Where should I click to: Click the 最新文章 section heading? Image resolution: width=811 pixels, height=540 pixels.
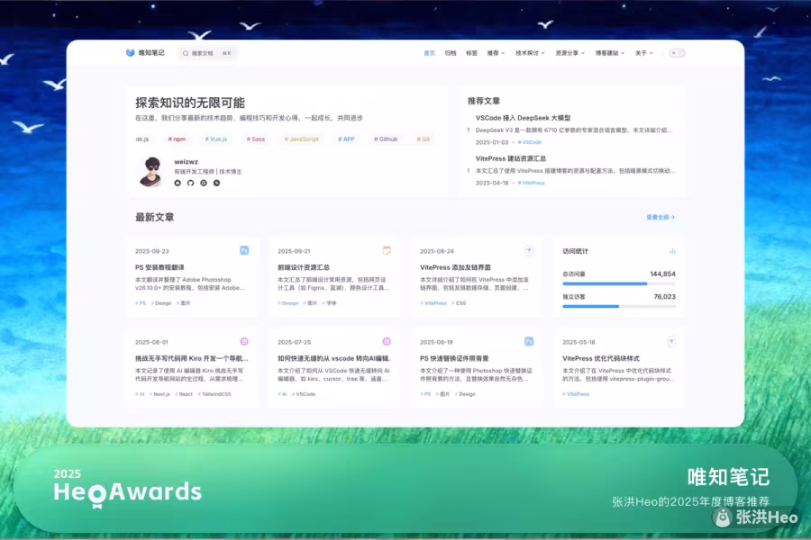(x=155, y=217)
